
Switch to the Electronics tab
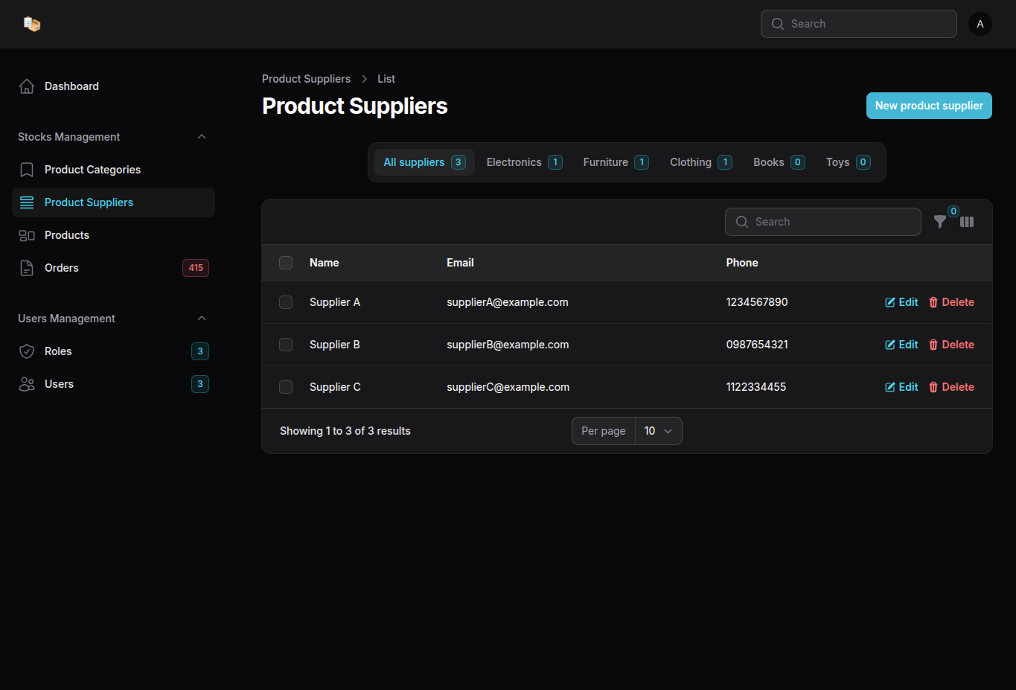[x=523, y=162]
